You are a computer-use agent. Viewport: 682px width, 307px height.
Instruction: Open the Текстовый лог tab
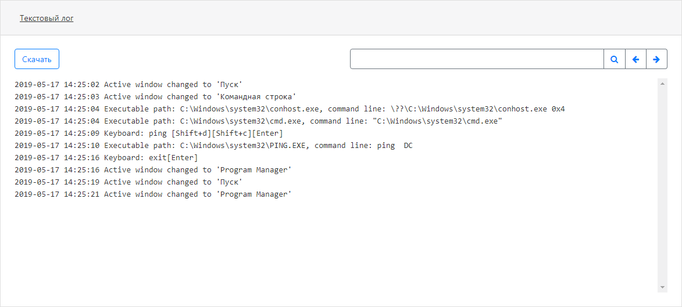pyautogui.click(x=47, y=18)
